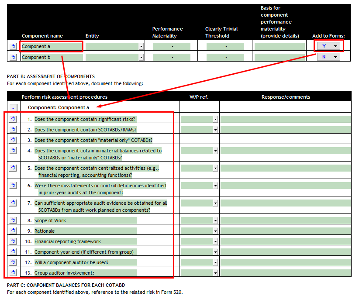Open Entity dropdown for Component a
The height and width of the screenshot is (296, 359).
(141, 46)
